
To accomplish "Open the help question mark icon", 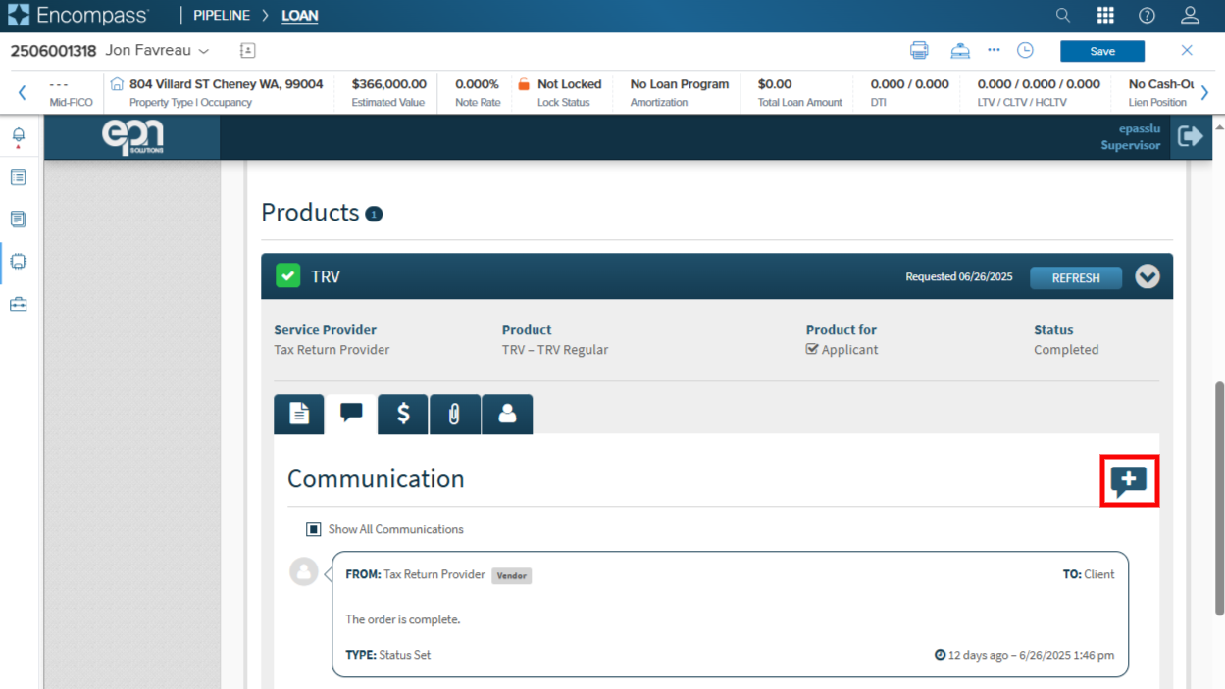I will [x=1147, y=15].
